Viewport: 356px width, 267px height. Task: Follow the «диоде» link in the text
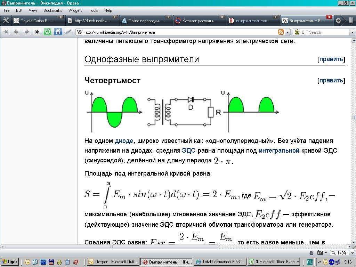coord(124,141)
